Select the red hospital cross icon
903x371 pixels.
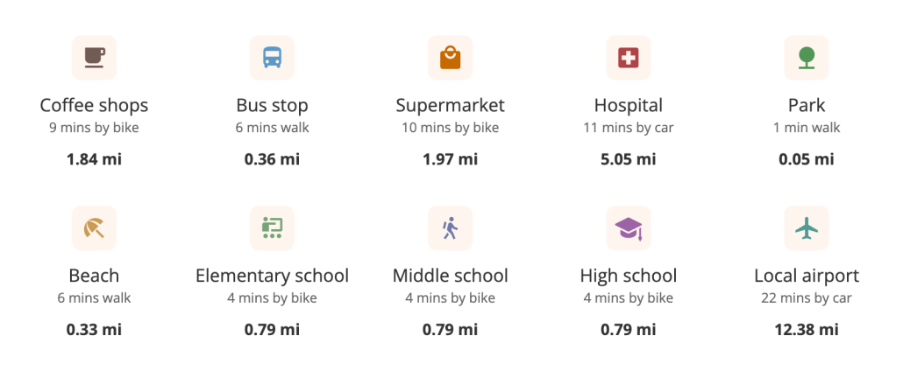(629, 58)
